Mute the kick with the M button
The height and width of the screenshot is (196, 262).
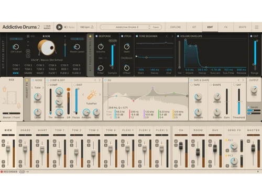coord(28,51)
